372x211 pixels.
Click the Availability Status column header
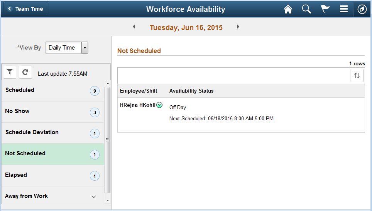191,91
